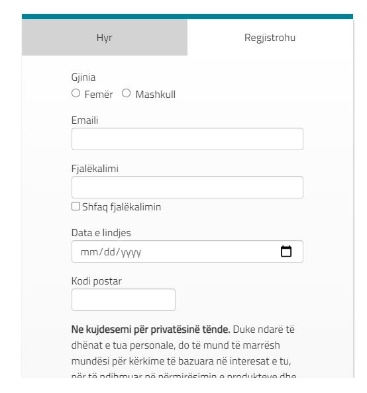Click the Mashkull label text

click(156, 95)
